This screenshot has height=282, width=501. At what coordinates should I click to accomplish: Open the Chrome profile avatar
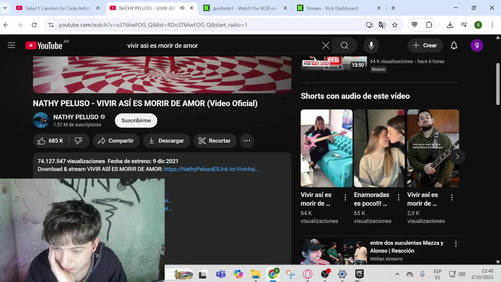pos(478,25)
